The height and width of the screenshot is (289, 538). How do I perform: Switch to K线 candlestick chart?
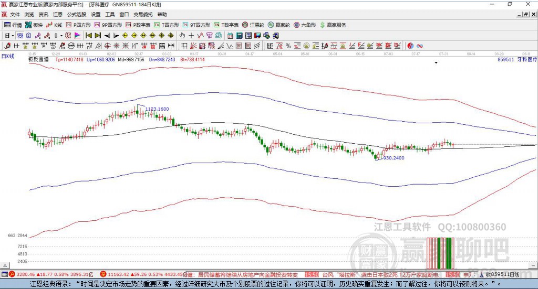55,25
